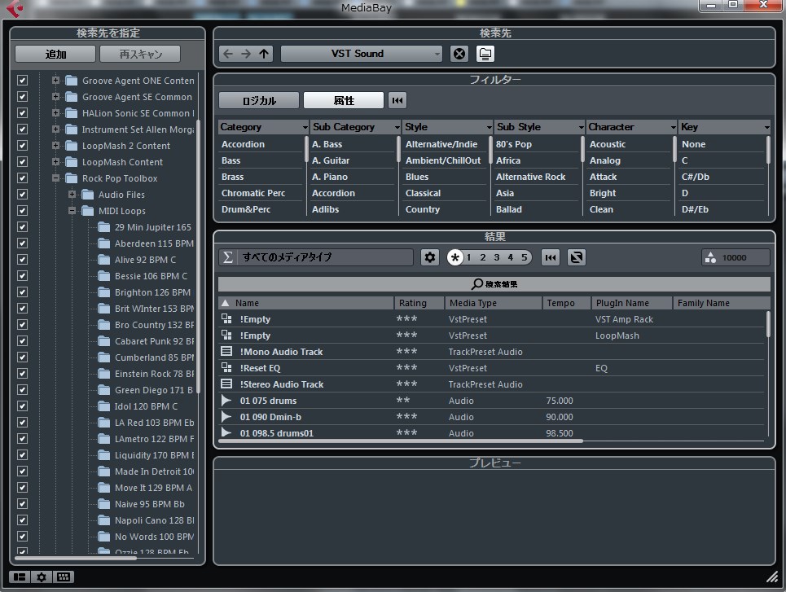
Task: Click the track preset icon for !Mono Audio Track
Action: point(226,352)
